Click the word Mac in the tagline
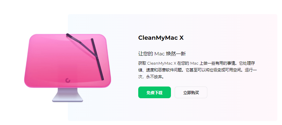 point(159,54)
